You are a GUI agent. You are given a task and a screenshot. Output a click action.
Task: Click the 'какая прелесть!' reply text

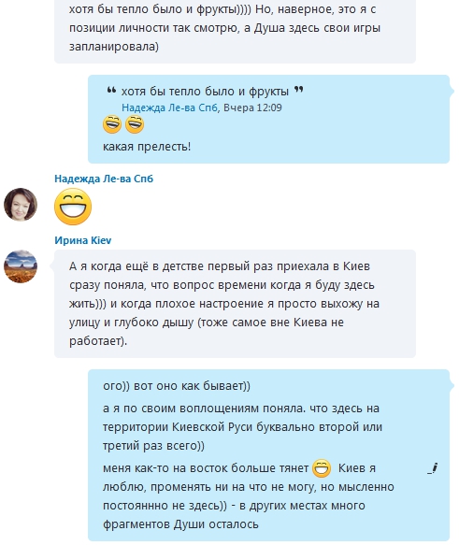[x=147, y=147]
